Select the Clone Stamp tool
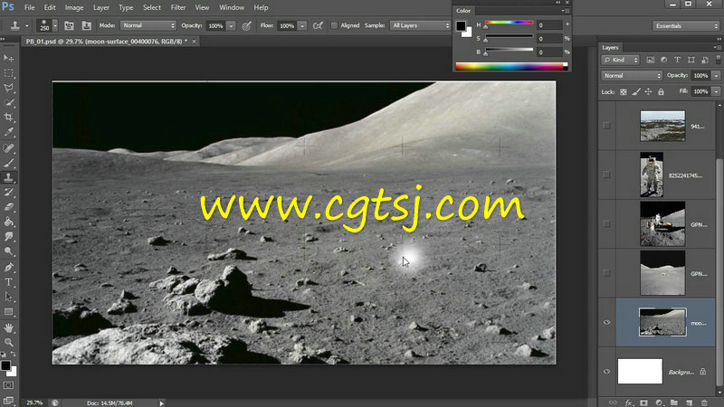This screenshot has width=724, height=407. (x=8, y=177)
